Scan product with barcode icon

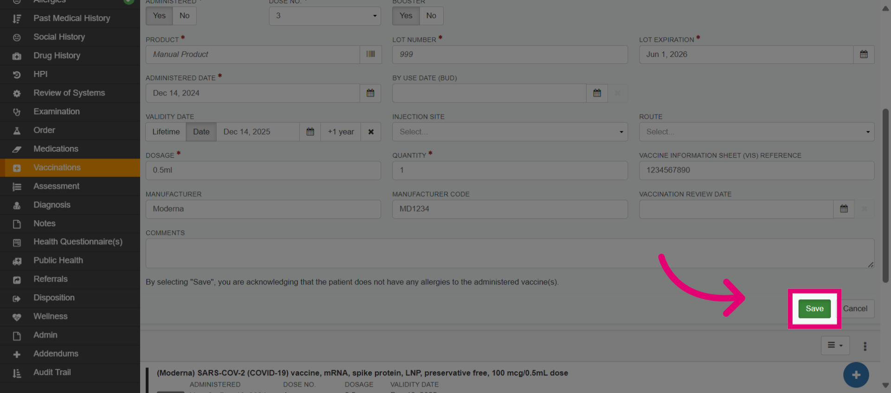[370, 54]
